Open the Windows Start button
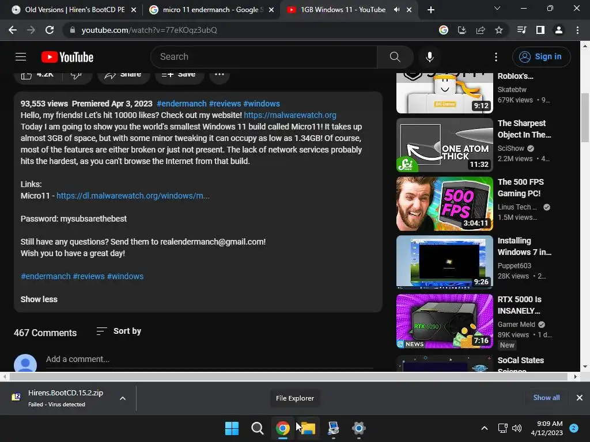 pyautogui.click(x=232, y=428)
